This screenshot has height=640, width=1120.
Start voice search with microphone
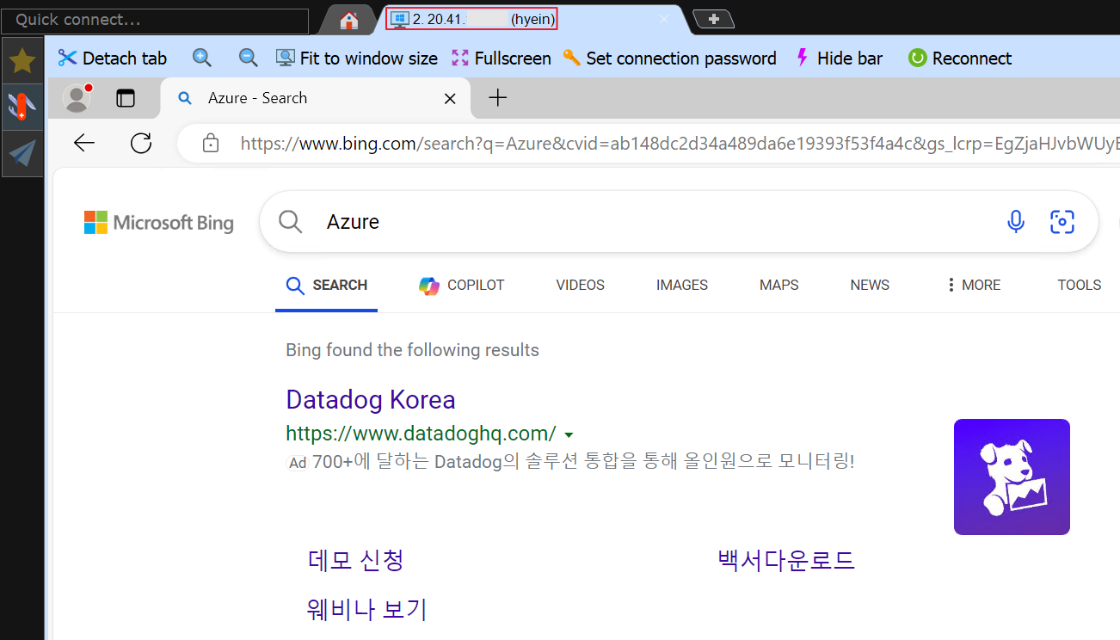(x=1016, y=222)
